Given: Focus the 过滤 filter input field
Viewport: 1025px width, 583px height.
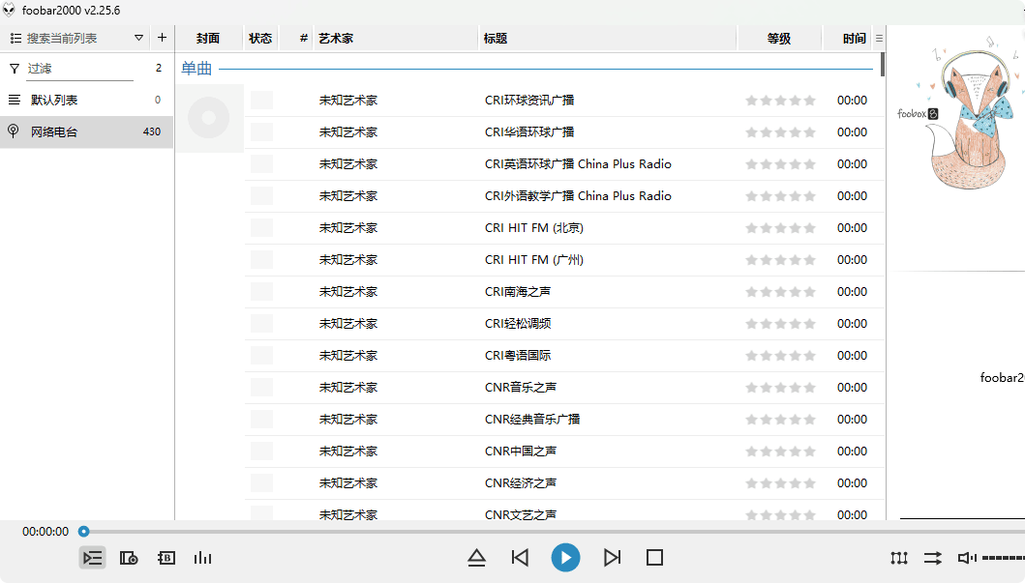Looking at the screenshot, I should click(79, 69).
